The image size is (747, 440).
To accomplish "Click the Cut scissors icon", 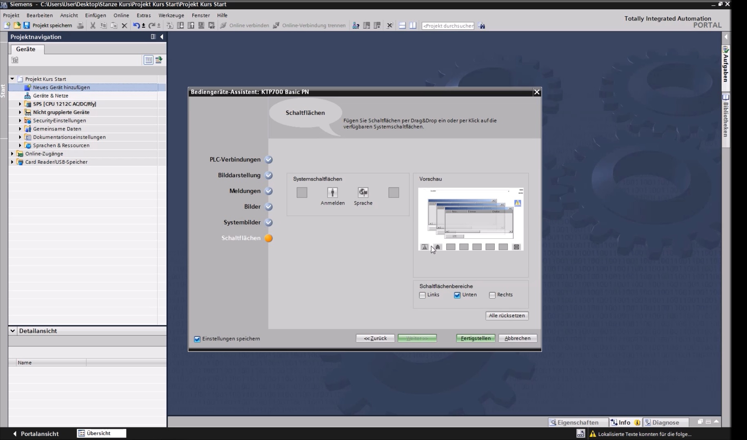I will (93, 25).
